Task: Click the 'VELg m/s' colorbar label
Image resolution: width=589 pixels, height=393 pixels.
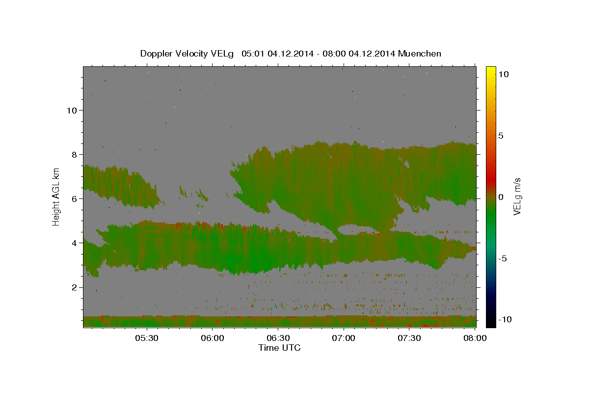Action: tap(517, 197)
